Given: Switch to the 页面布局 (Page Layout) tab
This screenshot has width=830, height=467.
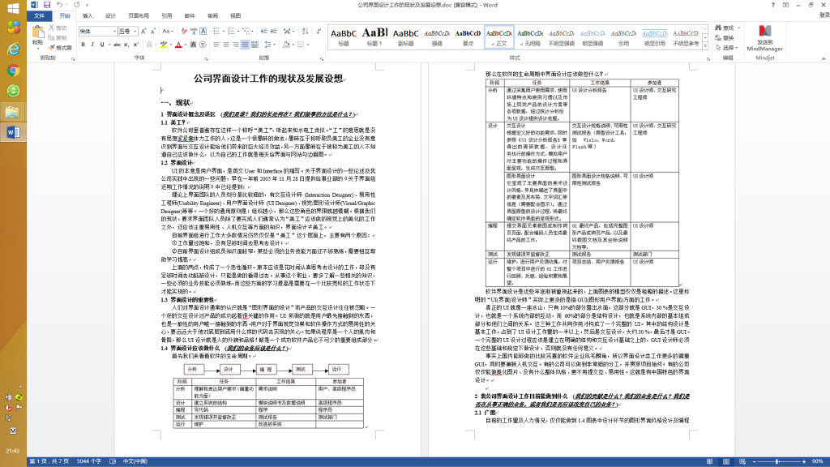Looking at the screenshot, I should click(139, 16).
